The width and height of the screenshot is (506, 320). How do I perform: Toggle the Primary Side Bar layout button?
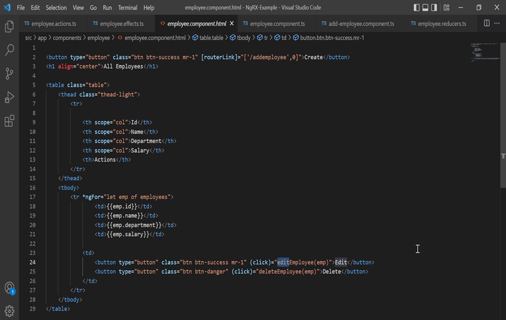click(x=416, y=8)
